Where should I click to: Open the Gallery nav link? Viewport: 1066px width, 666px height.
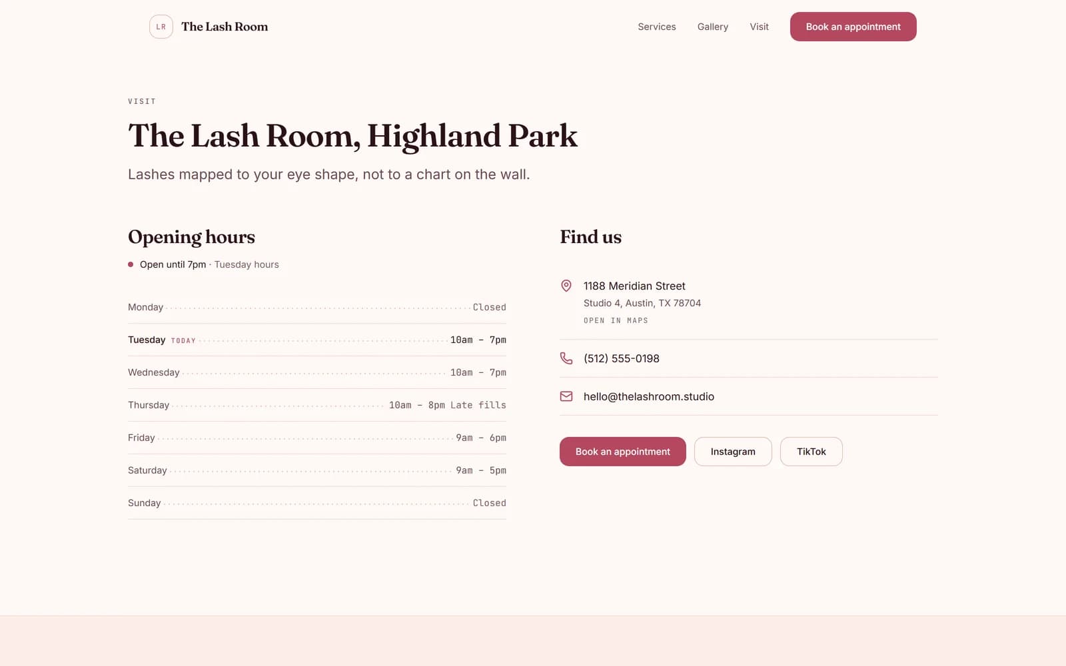(x=713, y=27)
